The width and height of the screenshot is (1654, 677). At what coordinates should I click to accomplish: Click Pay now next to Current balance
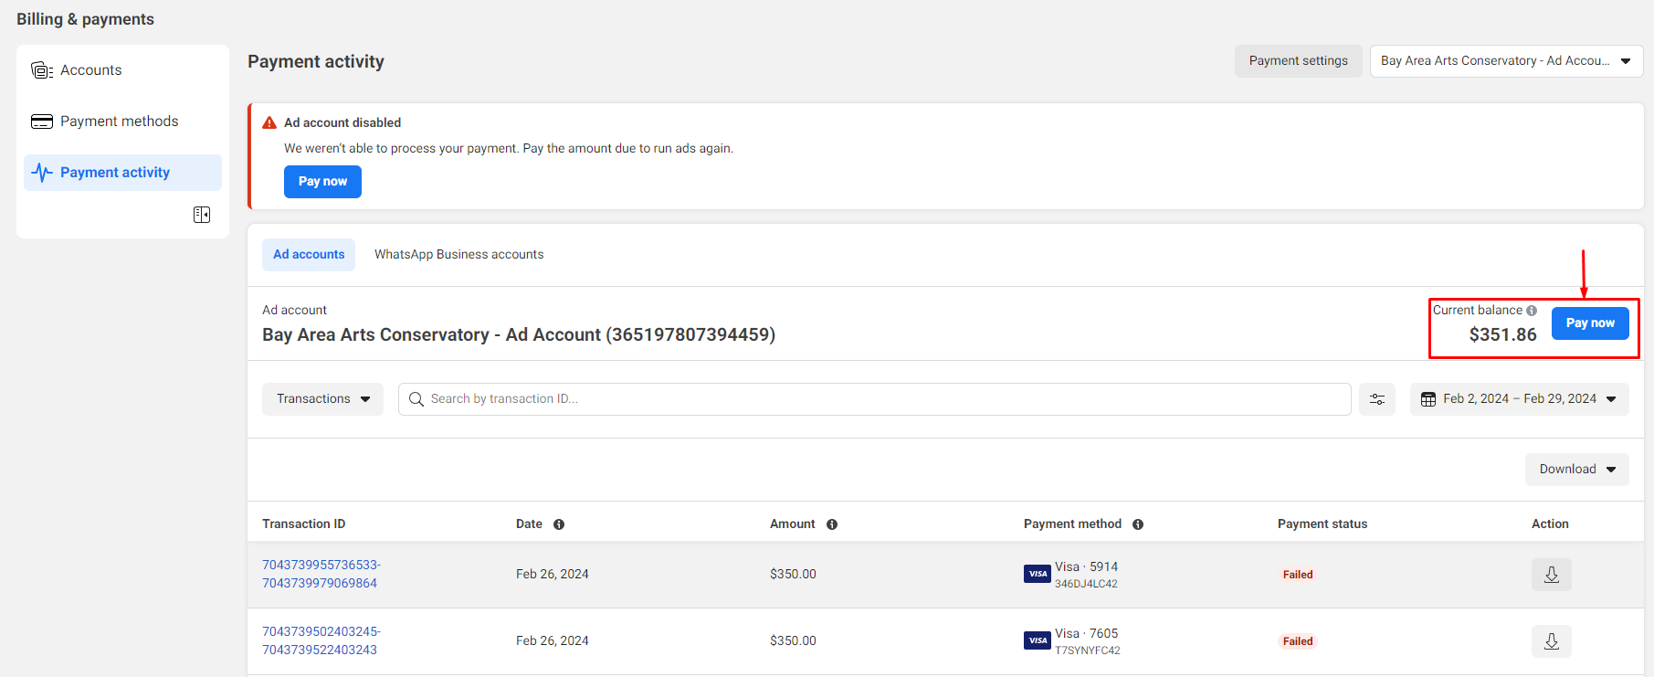point(1590,323)
